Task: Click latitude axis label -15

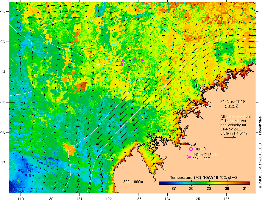Action: pos(3,102)
